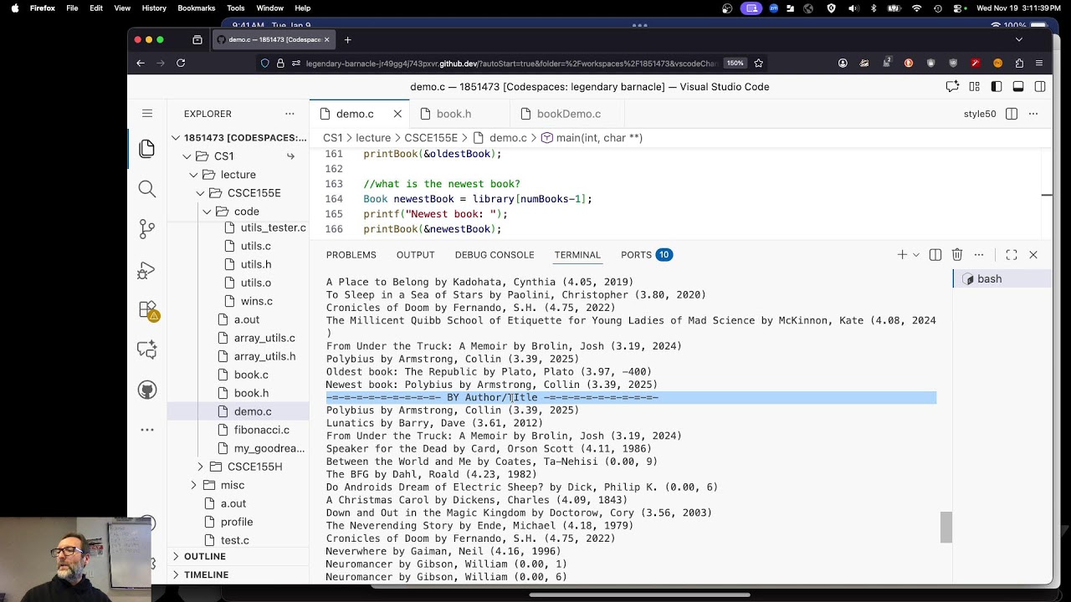
Task: Open the DEBUG CONSOLE tab
Action: 495,255
